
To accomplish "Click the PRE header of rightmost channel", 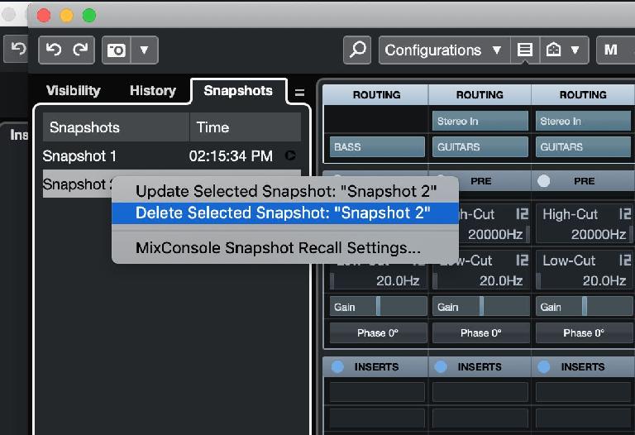I will click(x=584, y=180).
